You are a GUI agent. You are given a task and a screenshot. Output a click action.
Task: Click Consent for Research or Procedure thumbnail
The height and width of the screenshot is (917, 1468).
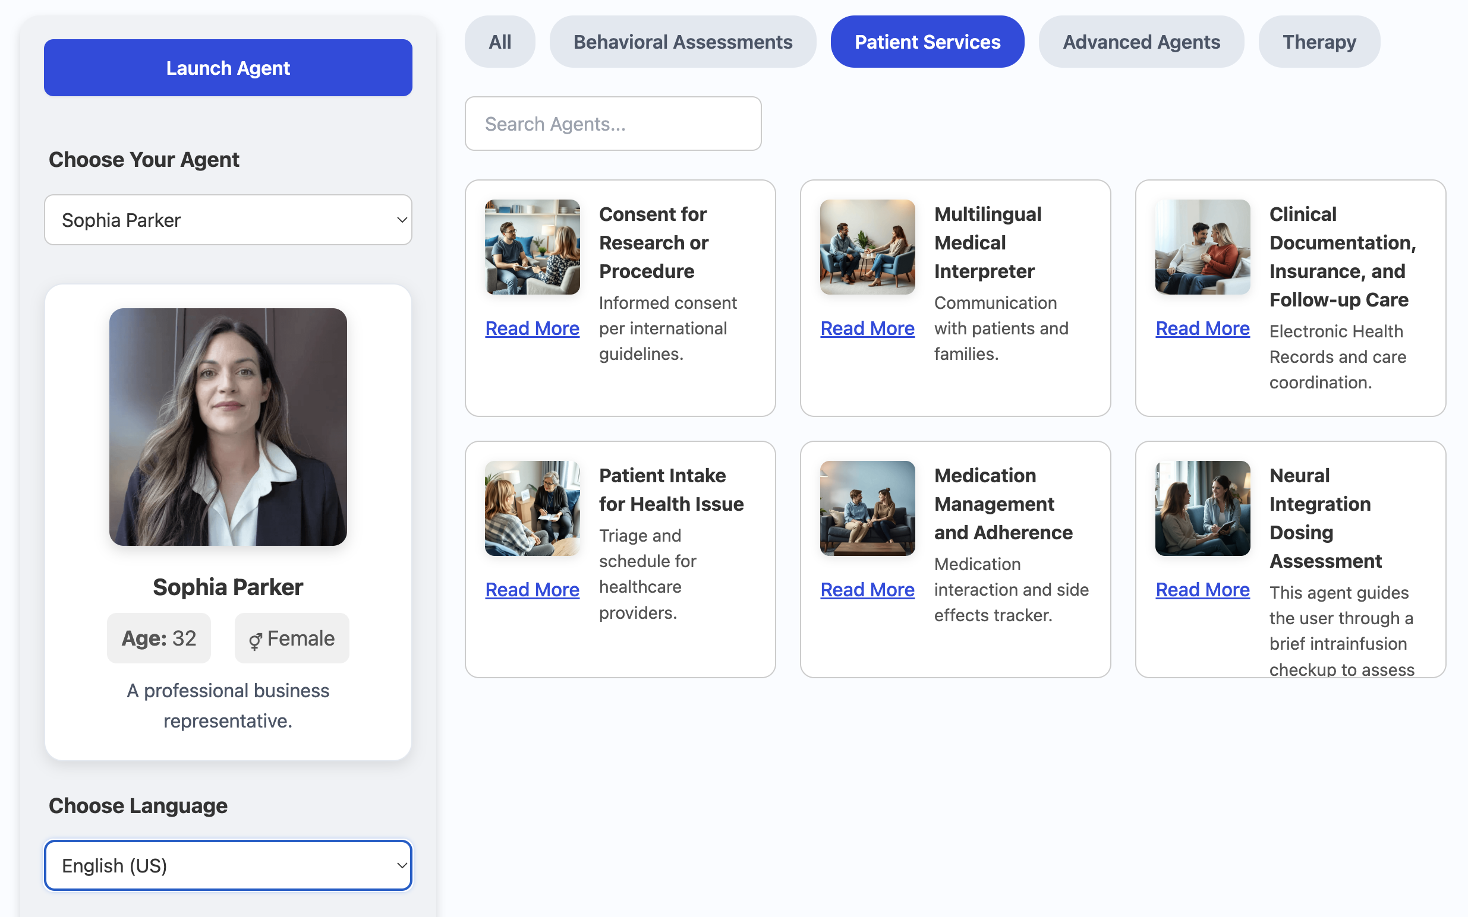pyautogui.click(x=531, y=247)
